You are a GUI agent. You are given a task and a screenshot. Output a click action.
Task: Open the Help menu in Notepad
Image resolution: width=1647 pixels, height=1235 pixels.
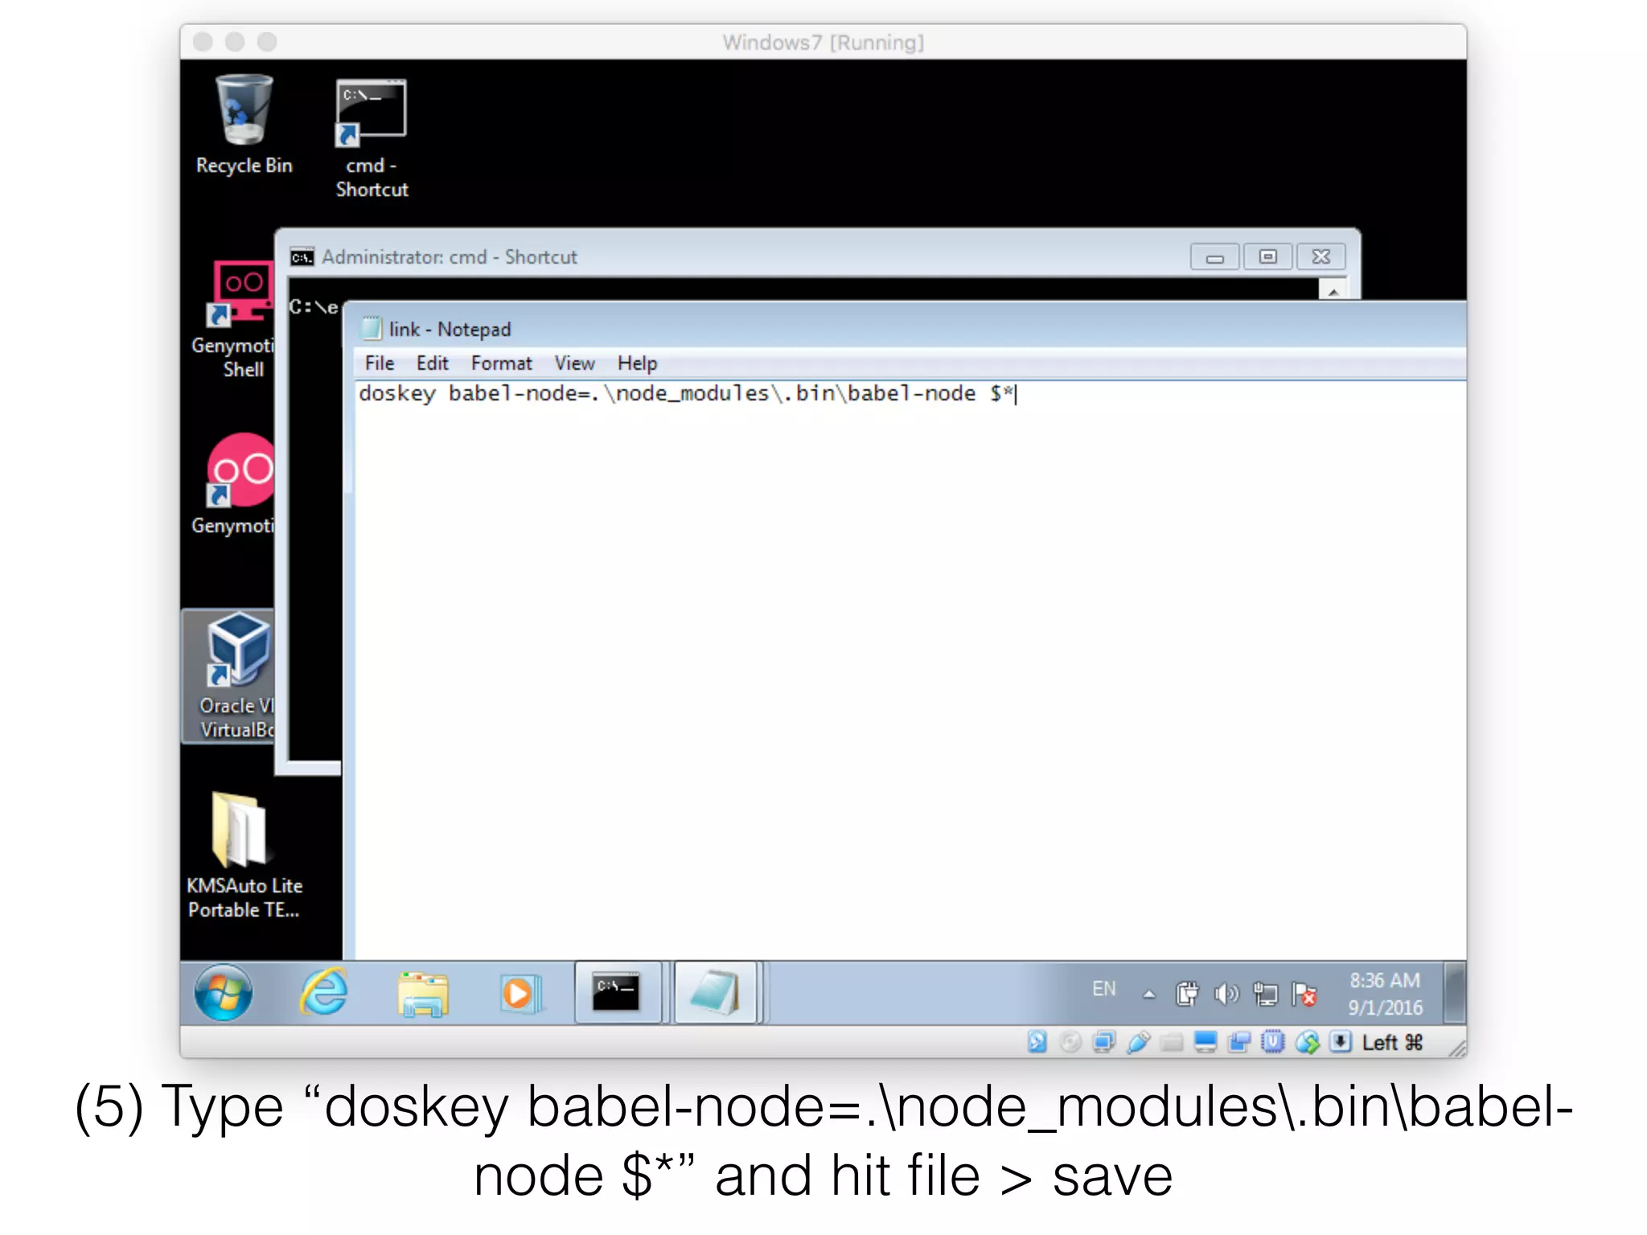click(x=637, y=363)
